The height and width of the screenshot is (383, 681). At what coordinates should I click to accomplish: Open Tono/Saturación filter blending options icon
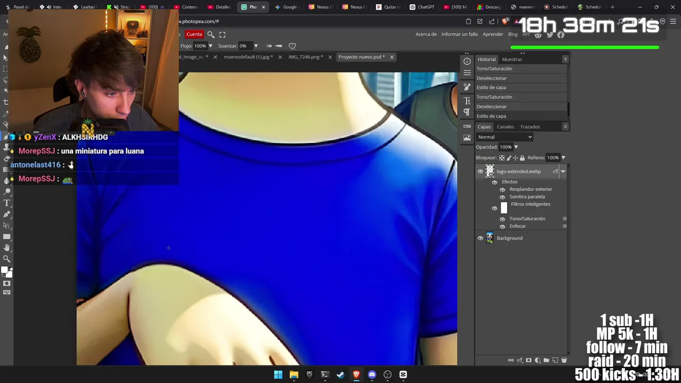point(564,219)
